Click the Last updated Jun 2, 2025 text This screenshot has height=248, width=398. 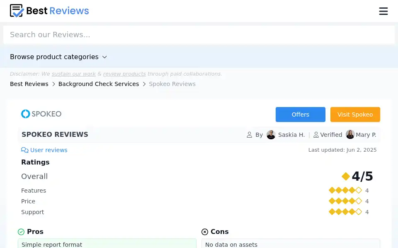click(342, 150)
